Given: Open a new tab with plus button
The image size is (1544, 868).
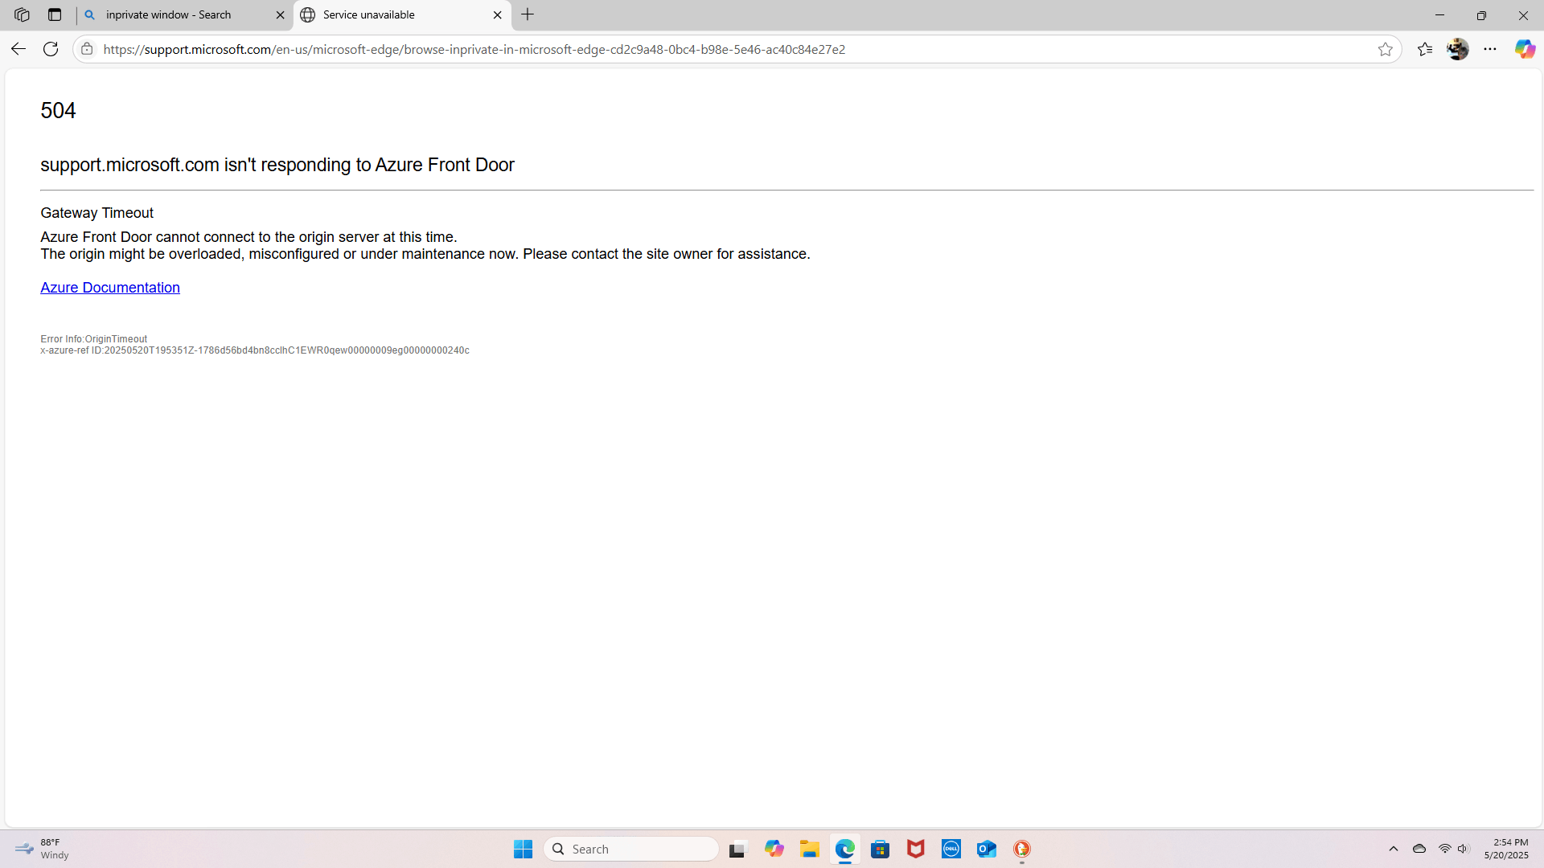Looking at the screenshot, I should pyautogui.click(x=528, y=14).
